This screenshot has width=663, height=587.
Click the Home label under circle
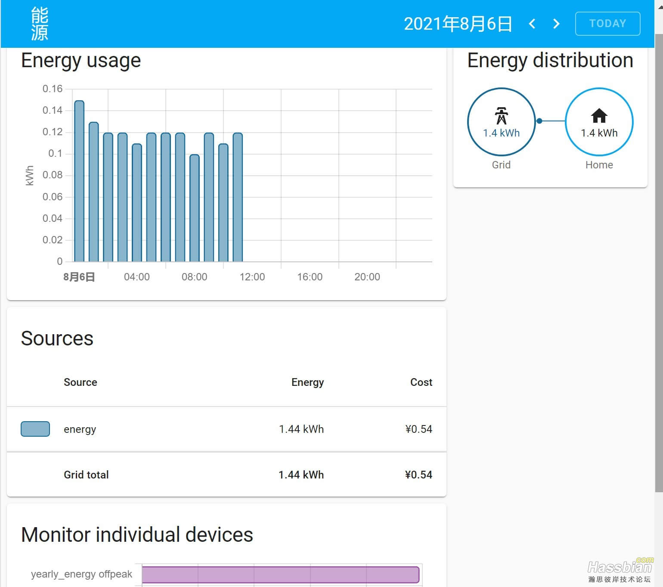point(599,165)
